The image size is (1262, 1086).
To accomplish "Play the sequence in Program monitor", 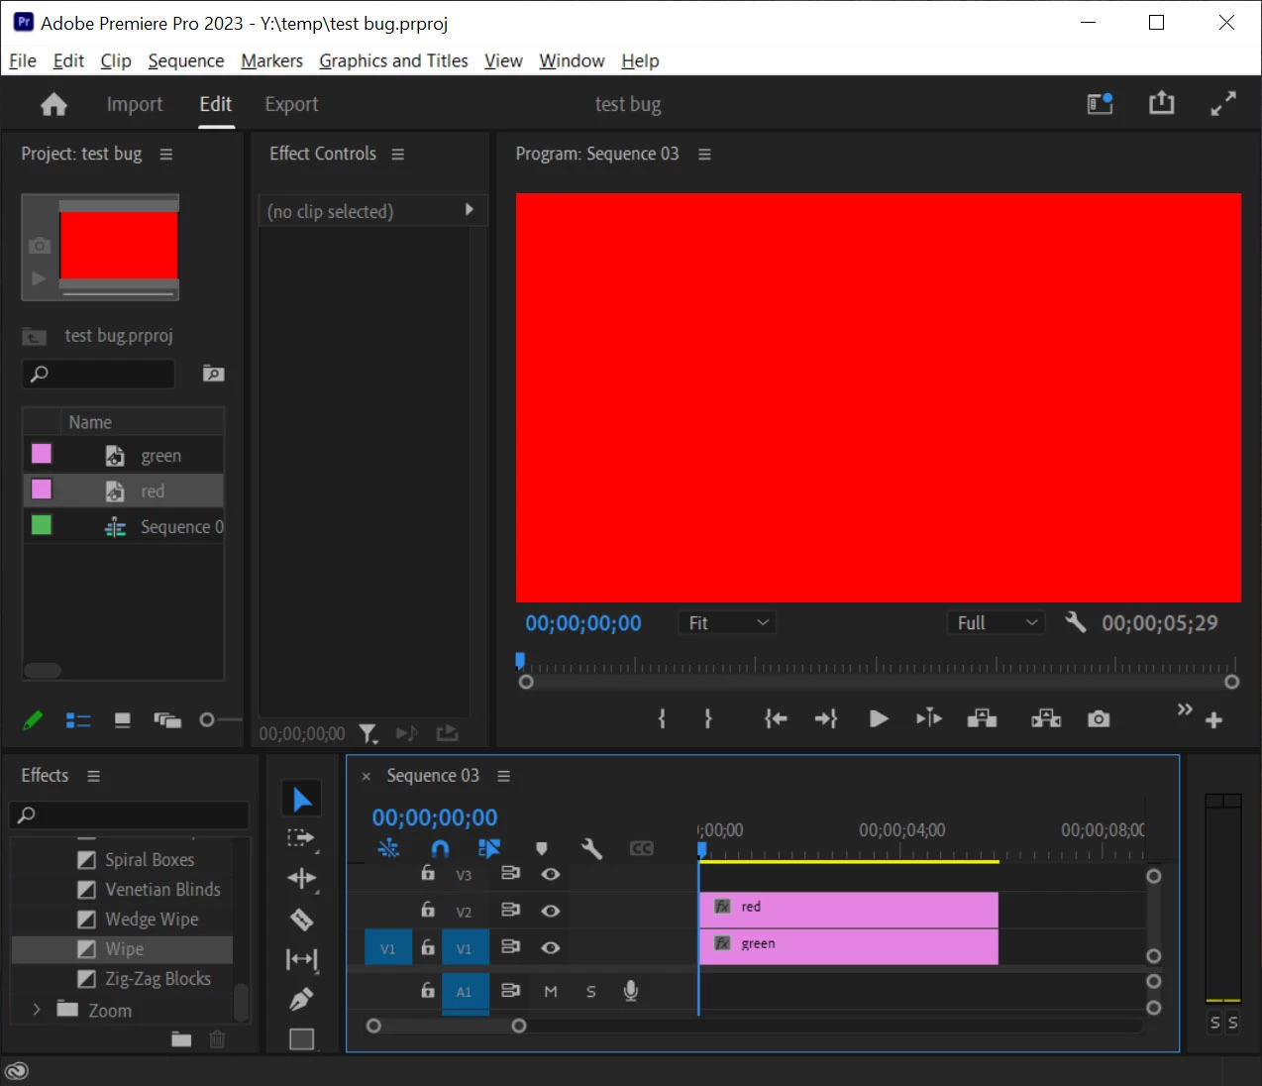I will [878, 718].
